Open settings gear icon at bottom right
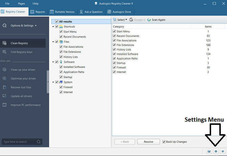The image size is (227, 156). click(216, 151)
